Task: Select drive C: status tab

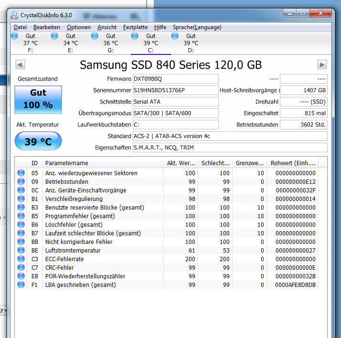Action: (x=151, y=43)
